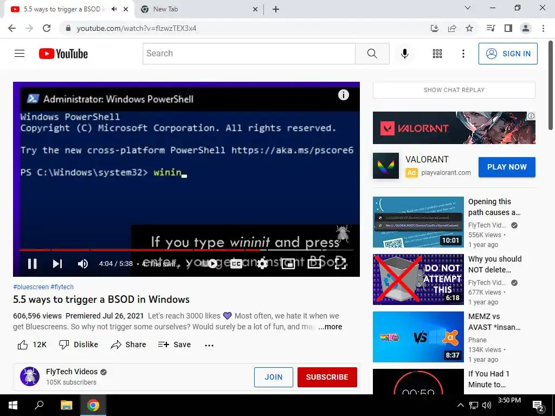Switch to theater mode
This screenshot has width=555, height=416.
[314, 264]
